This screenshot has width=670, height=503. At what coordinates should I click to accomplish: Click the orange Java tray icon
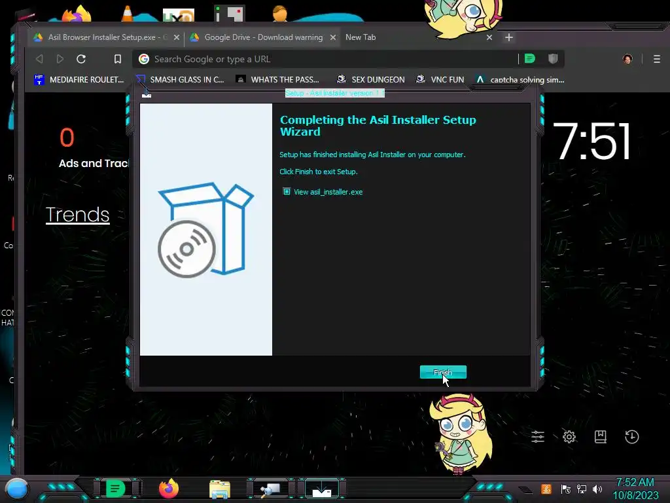[x=546, y=489]
